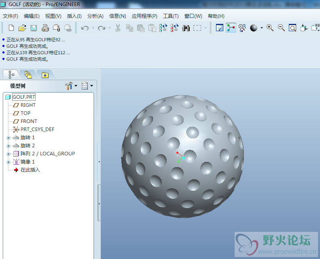The width and height of the screenshot is (320, 259).
Task: Open the model tree Show dropdown
Action: pyautogui.click(x=71, y=86)
